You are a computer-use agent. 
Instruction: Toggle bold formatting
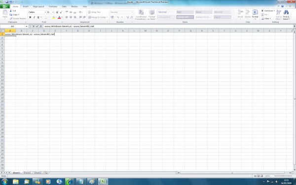[x=30, y=17]
